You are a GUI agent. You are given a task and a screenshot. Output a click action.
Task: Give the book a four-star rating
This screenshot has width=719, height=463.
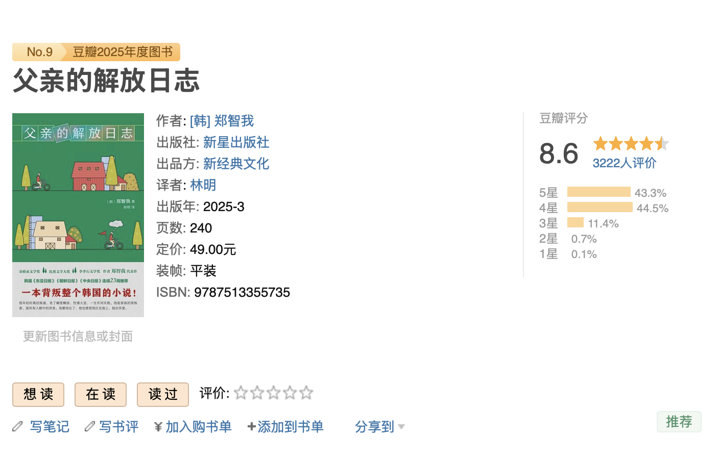tap(290, 393)
